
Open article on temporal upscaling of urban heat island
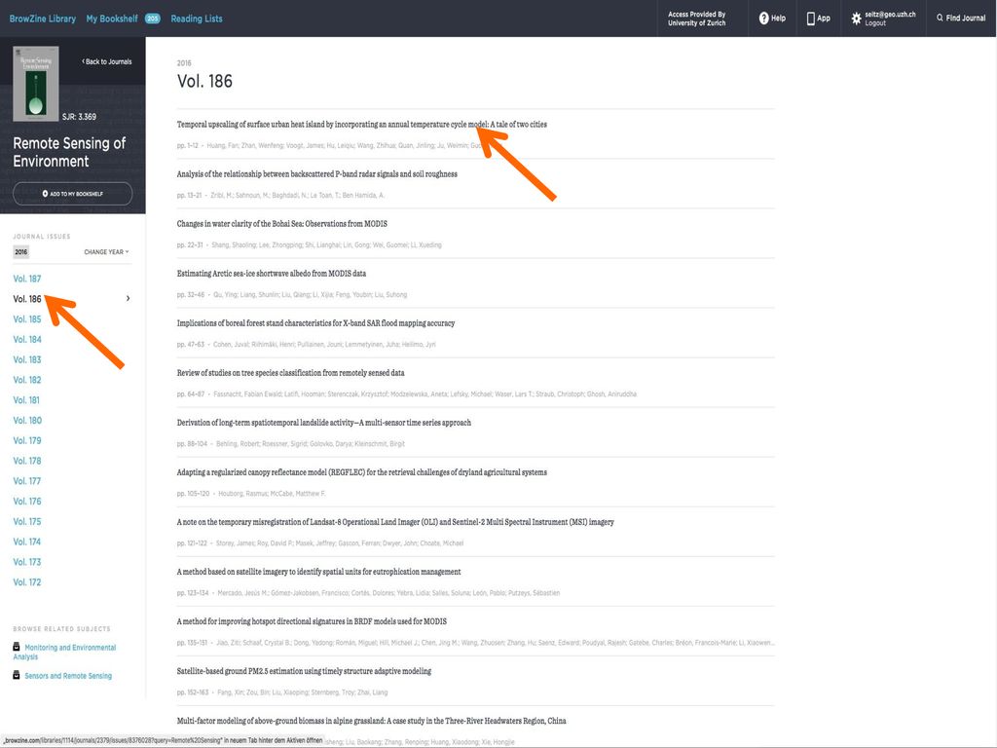pyautogui.click(x=362, y=125)
